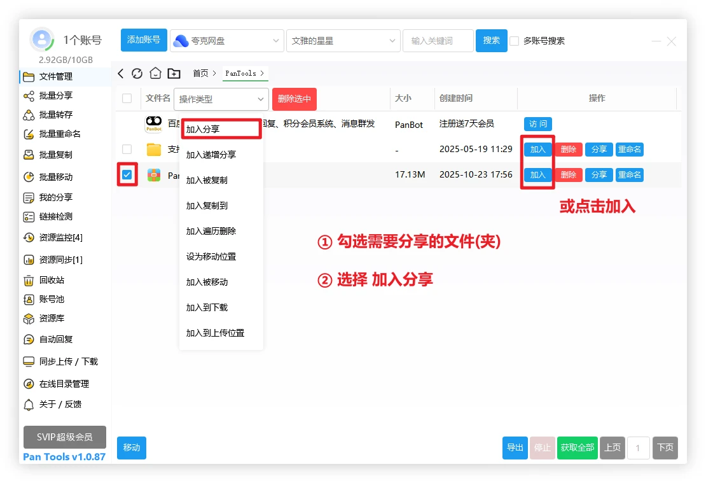
Task: Click the home icon in navigation bar
Action: [155, 73]
